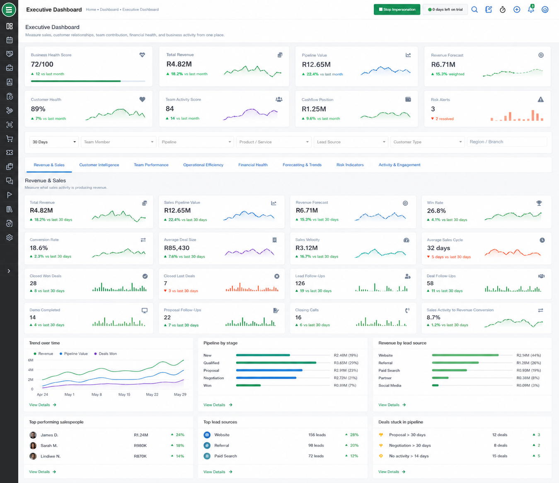Image resolution: width=559 pixels, height=483 pixels.
Task: Click the wallet icon on Cashflow Position
Action: pyautogui.click(x=408, y=99)
